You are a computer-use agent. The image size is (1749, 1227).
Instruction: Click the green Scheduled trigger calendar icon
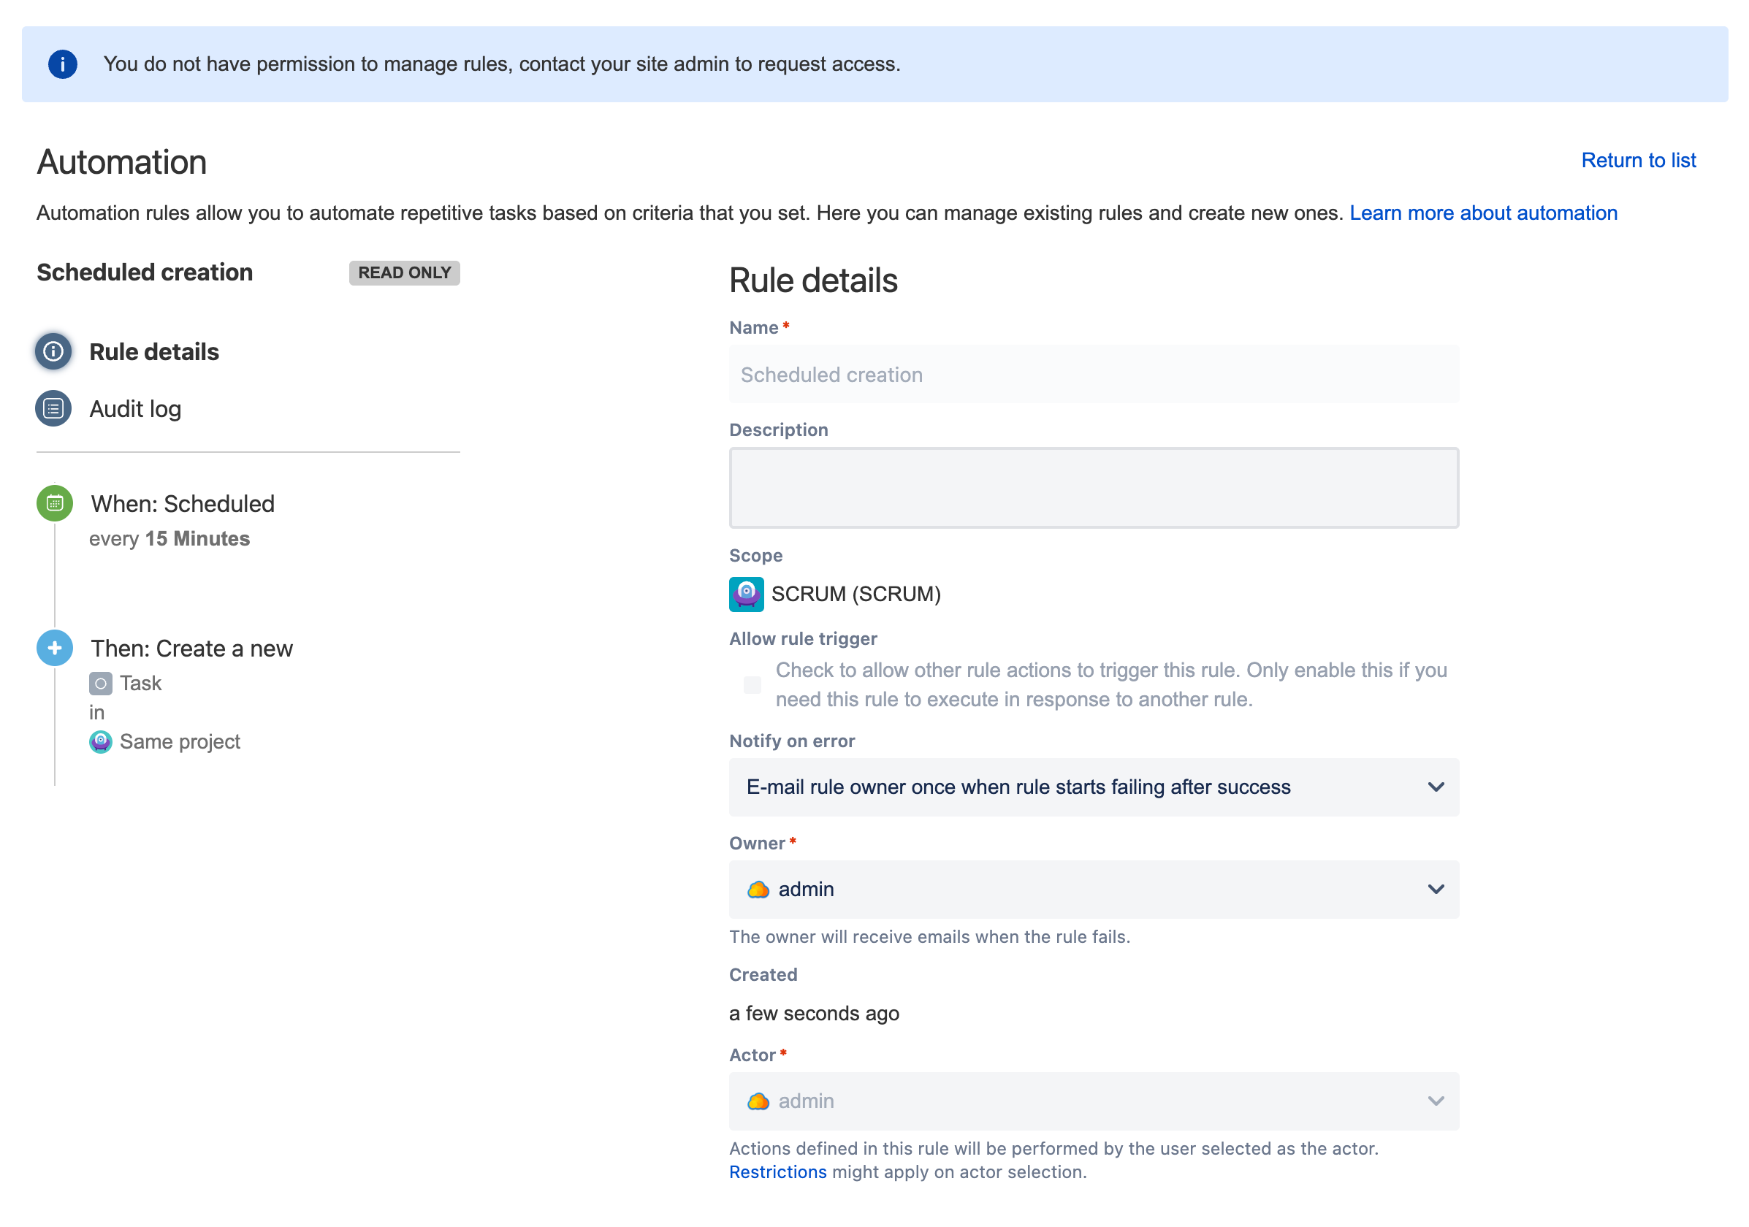(x=55, y=503)
